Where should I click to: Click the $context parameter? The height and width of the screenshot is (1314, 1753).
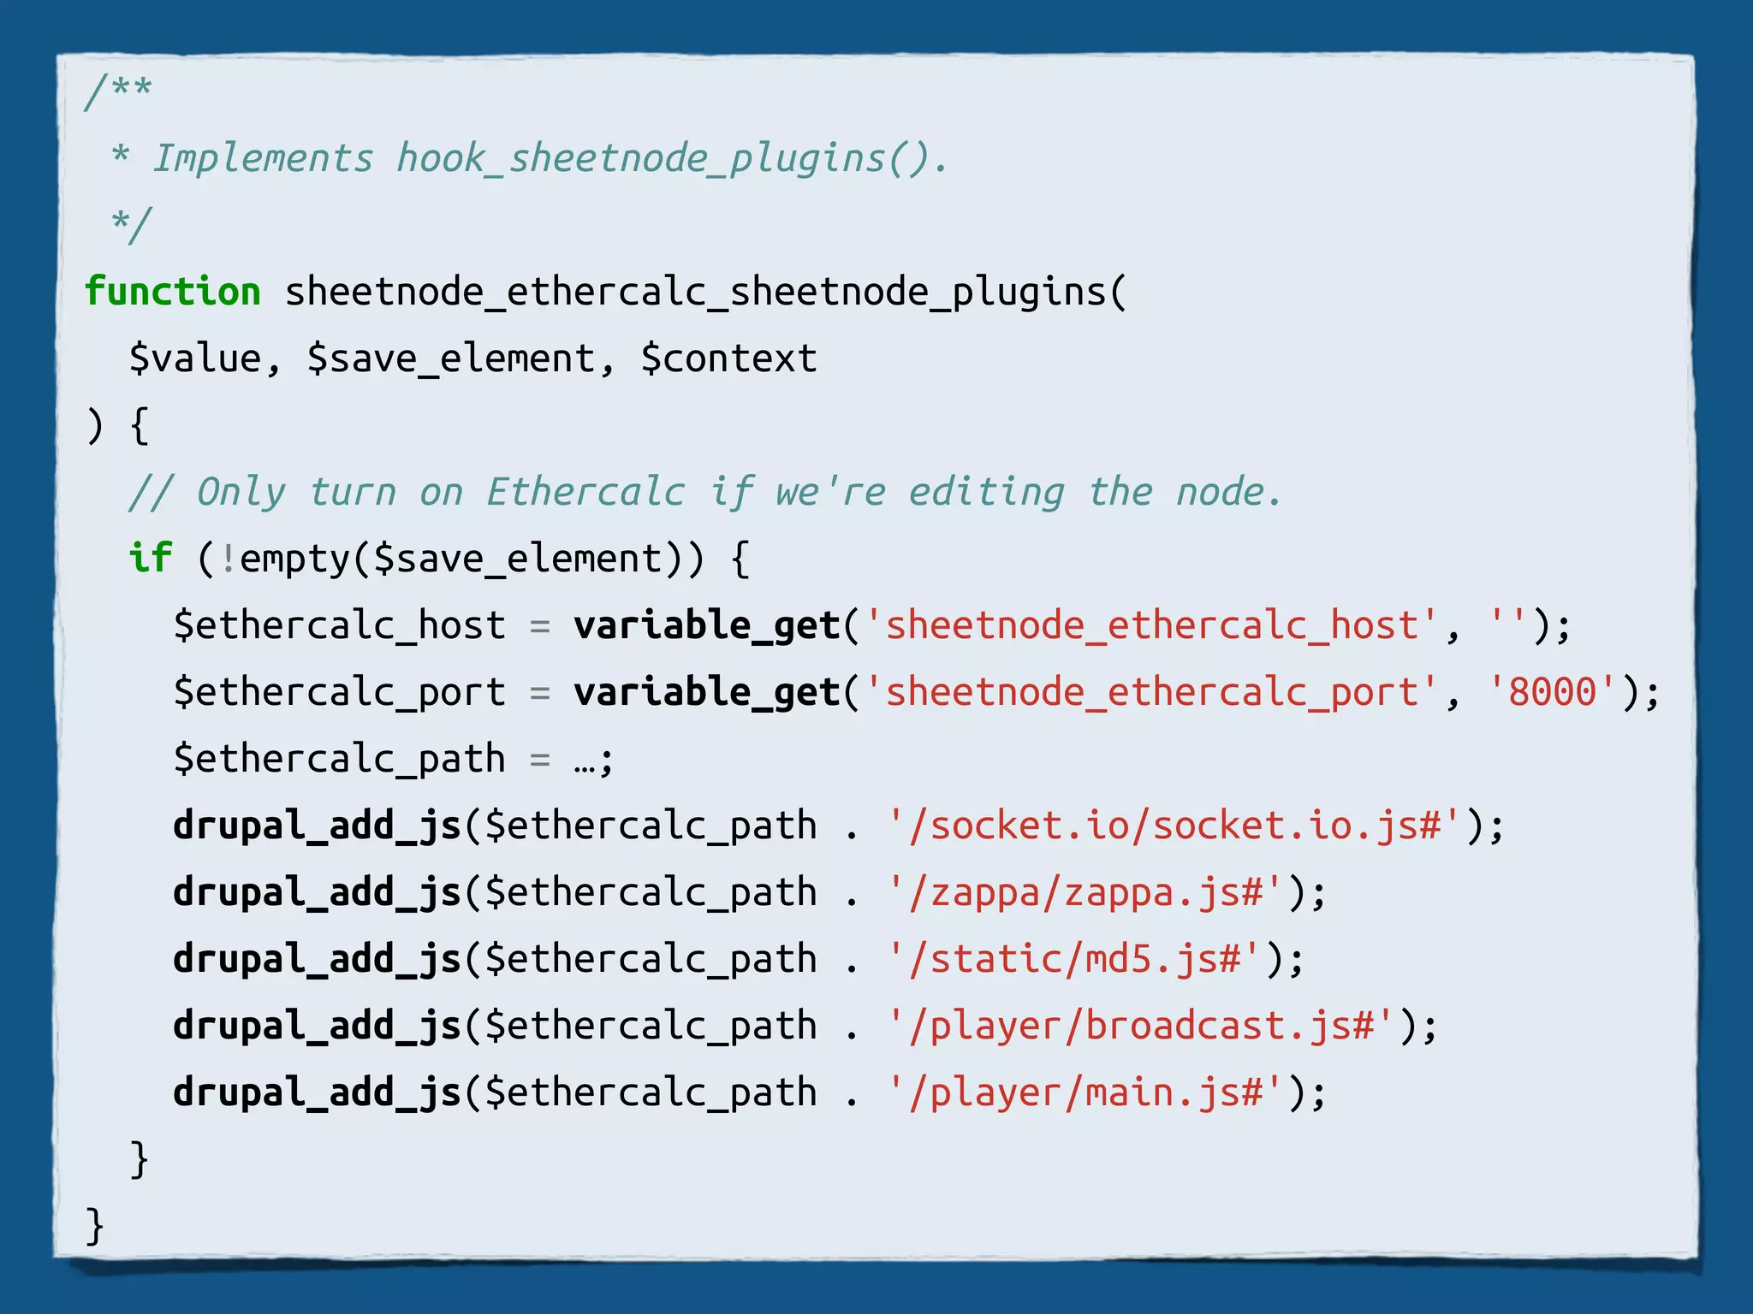click(728, 359)
